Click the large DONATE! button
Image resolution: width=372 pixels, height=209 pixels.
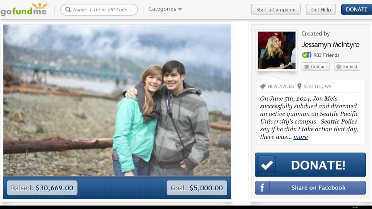coord(310,165)
